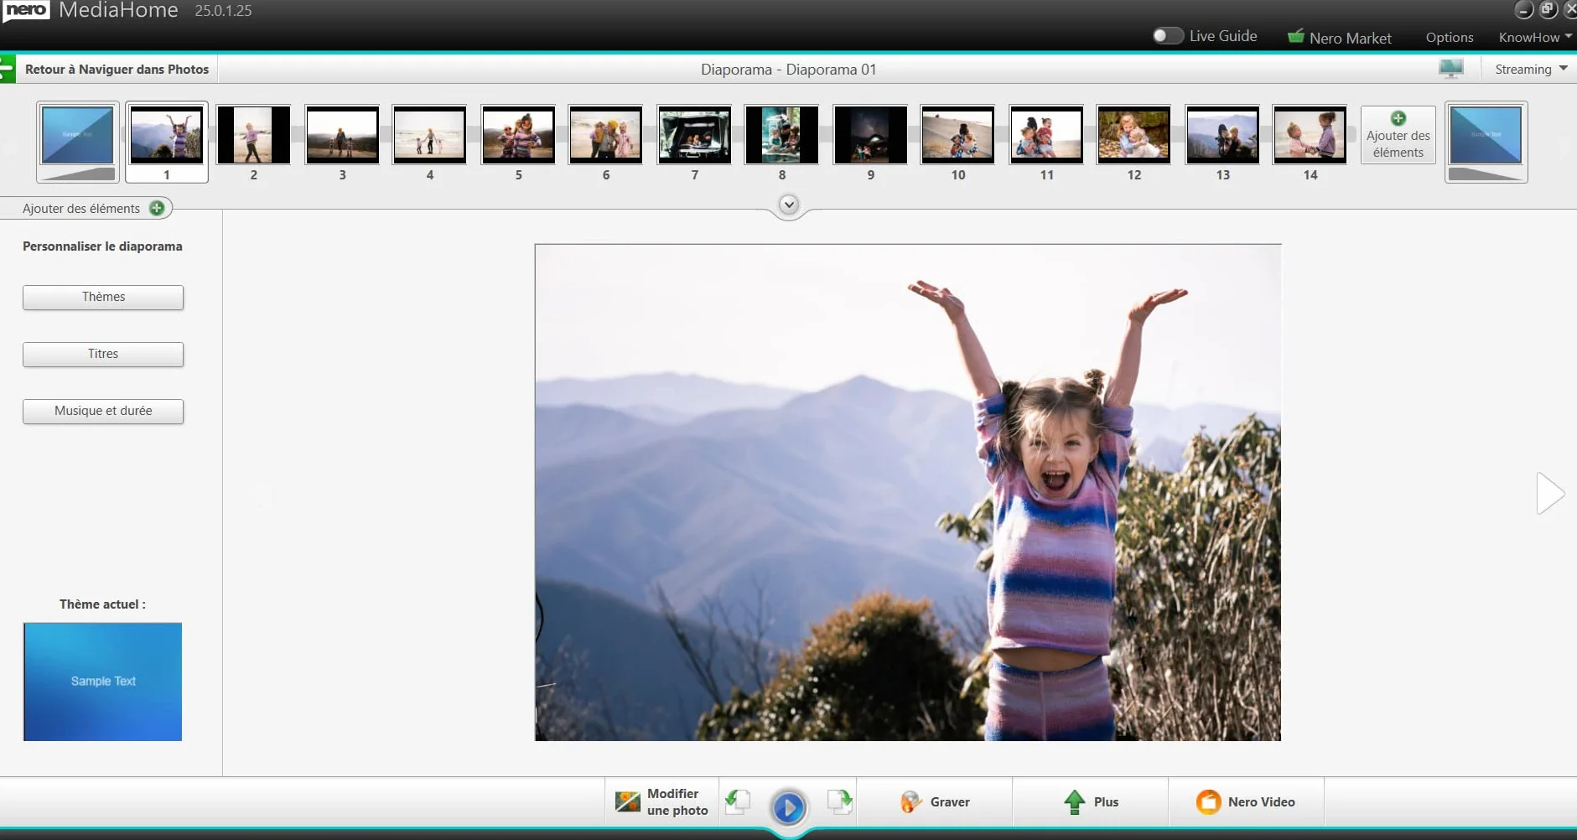Viewport: 1577px width, 840px height.
Task: Go back to Naviguer dans Photos
Action: pyautogui.click(x=117, y=70)
